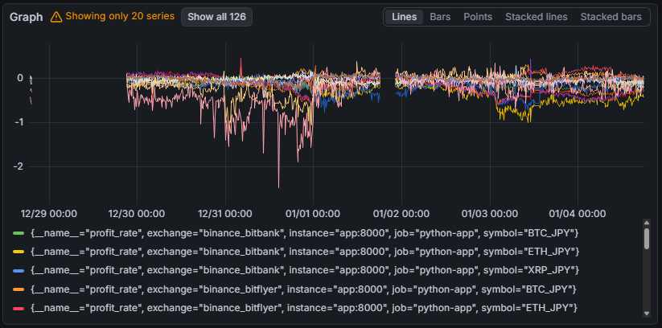Click orange swatch for binance_bitflyer BTC_JPY

pos(19,289)
